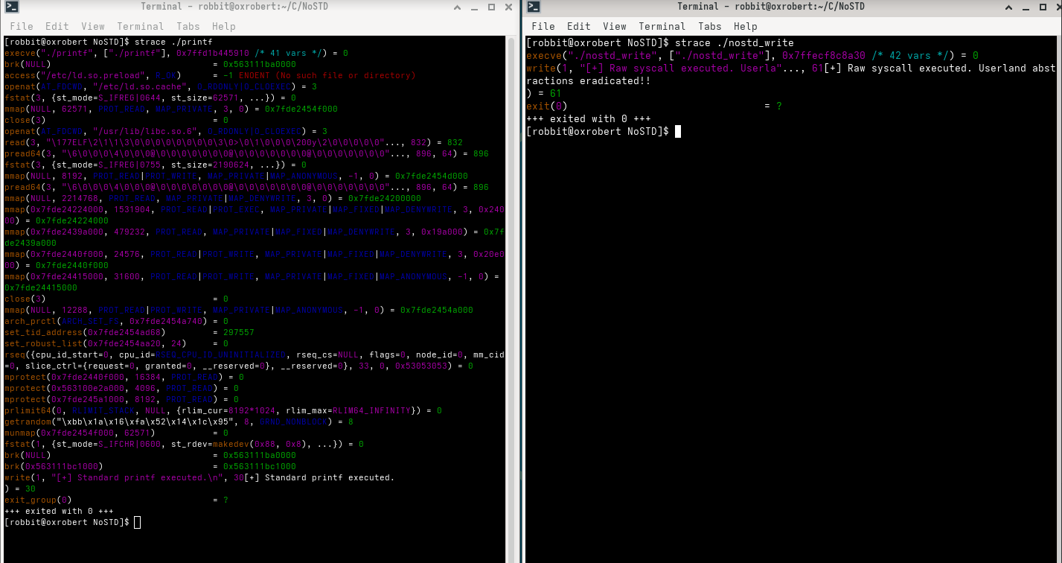
Task: Open Help menu in right terminal
Action: tap(746, 26)
